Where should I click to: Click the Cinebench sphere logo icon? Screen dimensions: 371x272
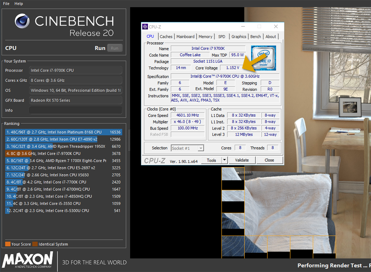pyautogui.click(x=22, y=21)
